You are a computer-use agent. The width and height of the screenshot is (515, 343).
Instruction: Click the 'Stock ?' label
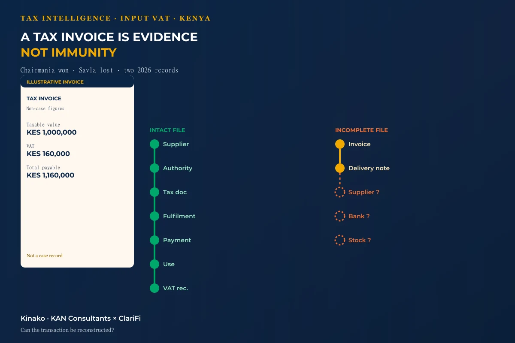coord(360,240)
